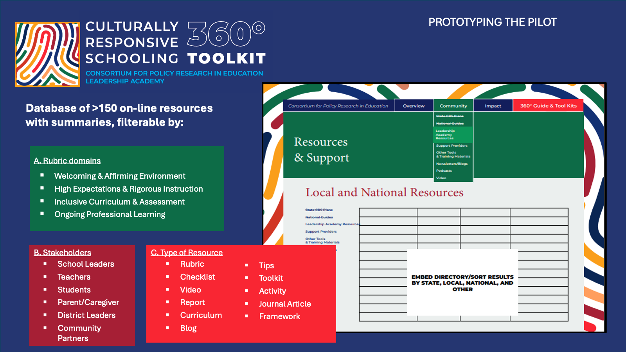Viewport: 626px width, 352px height.
Task: Click the colorful fingerprint toolkit logo
Action: coord(48,54)
